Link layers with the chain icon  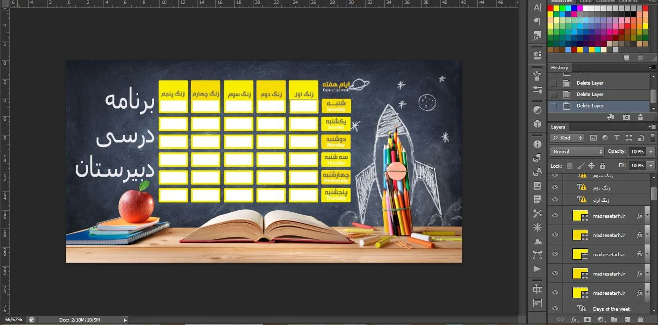[x=560, y=320]
